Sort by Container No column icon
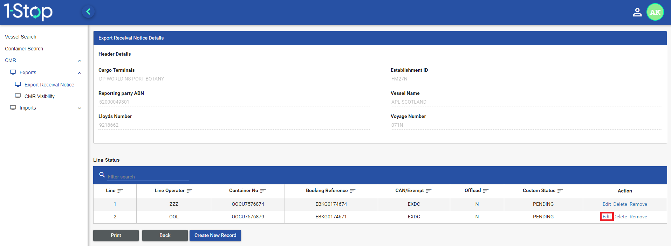The image size is (671, 246). tap(263, 191)
